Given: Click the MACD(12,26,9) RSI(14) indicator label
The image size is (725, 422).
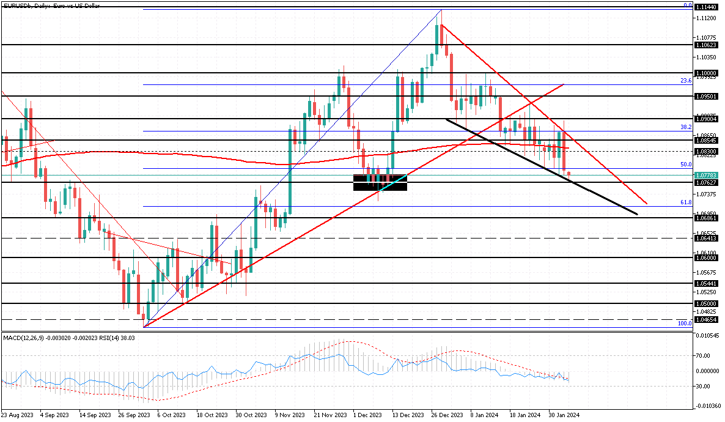Looking at the screenshot, I should pos(69,338).
